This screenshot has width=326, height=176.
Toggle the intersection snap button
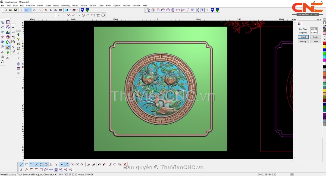coord(36,164)
